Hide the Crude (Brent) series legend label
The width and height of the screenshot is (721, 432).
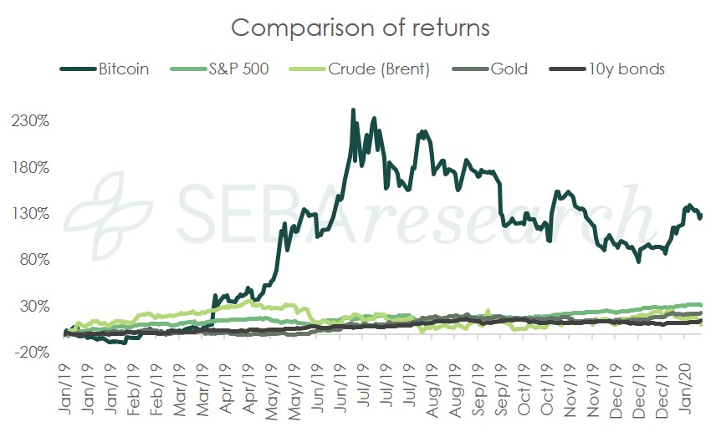[385, 69]
